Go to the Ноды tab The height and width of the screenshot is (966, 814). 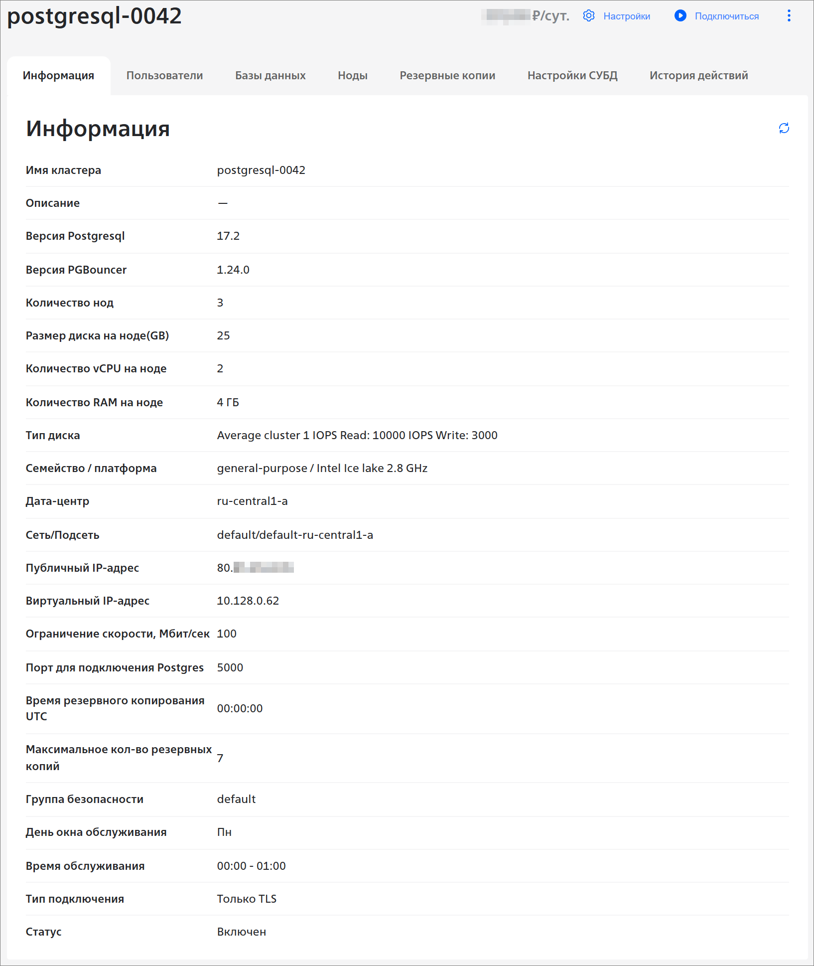352,76
